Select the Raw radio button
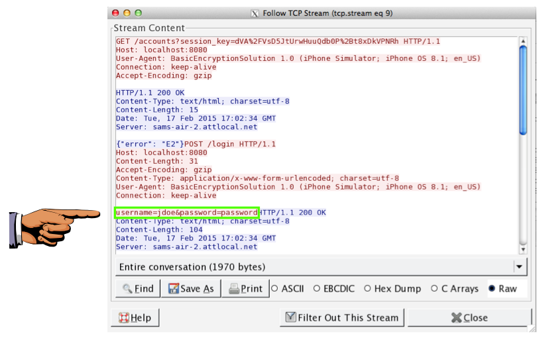This screenshot has height=338, width=543. (x=492, y=288)
